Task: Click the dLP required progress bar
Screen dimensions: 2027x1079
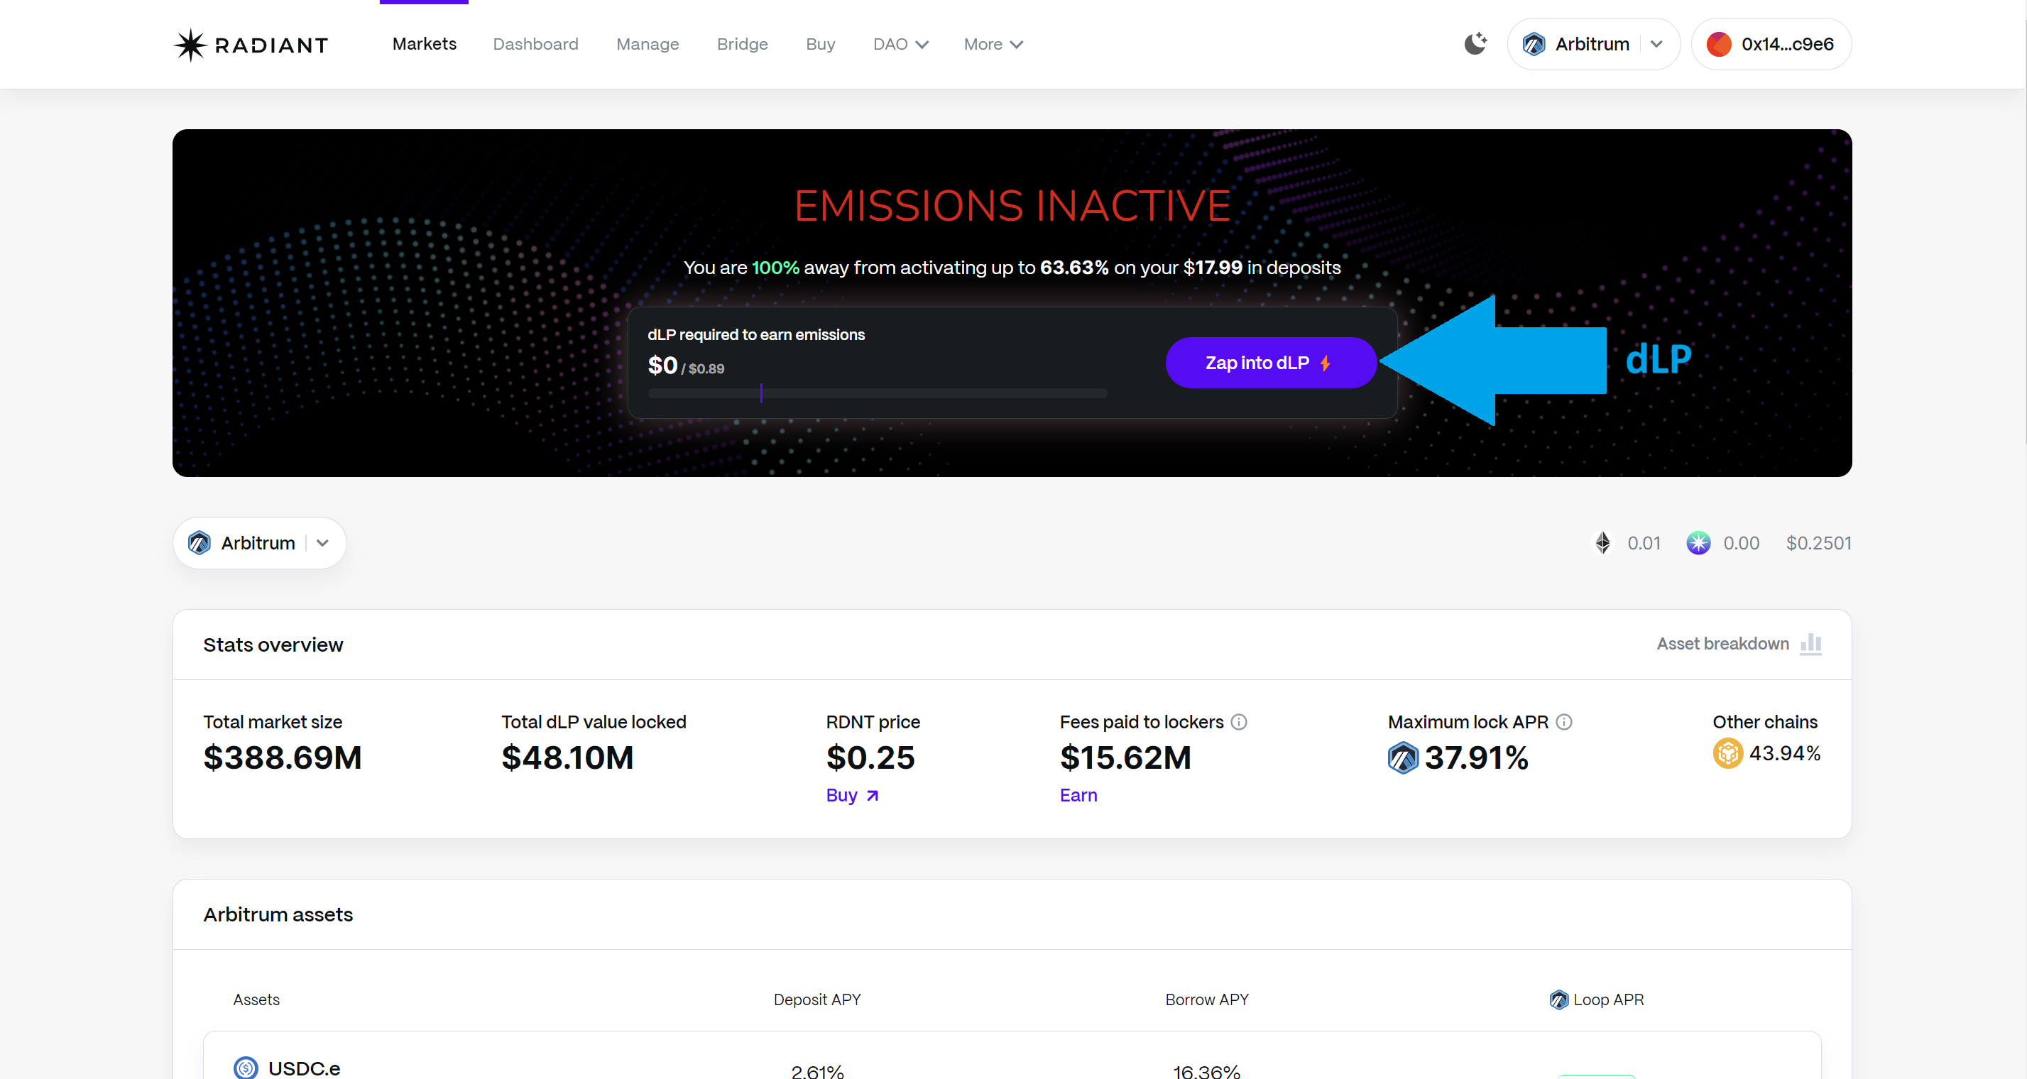Action: (x=877, y=393)
